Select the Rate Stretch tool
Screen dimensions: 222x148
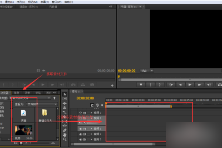click(x=65, y=112)
